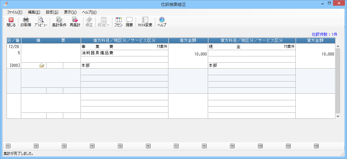The height and width of the screenshot is (159, 347).
Task: Run 再集計 to recalculate results
Action: point(75,22)
